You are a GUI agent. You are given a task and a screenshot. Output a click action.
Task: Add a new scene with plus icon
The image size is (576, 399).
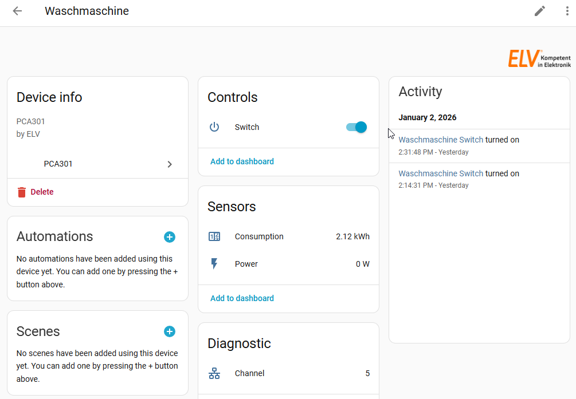[x=170, y=331]
